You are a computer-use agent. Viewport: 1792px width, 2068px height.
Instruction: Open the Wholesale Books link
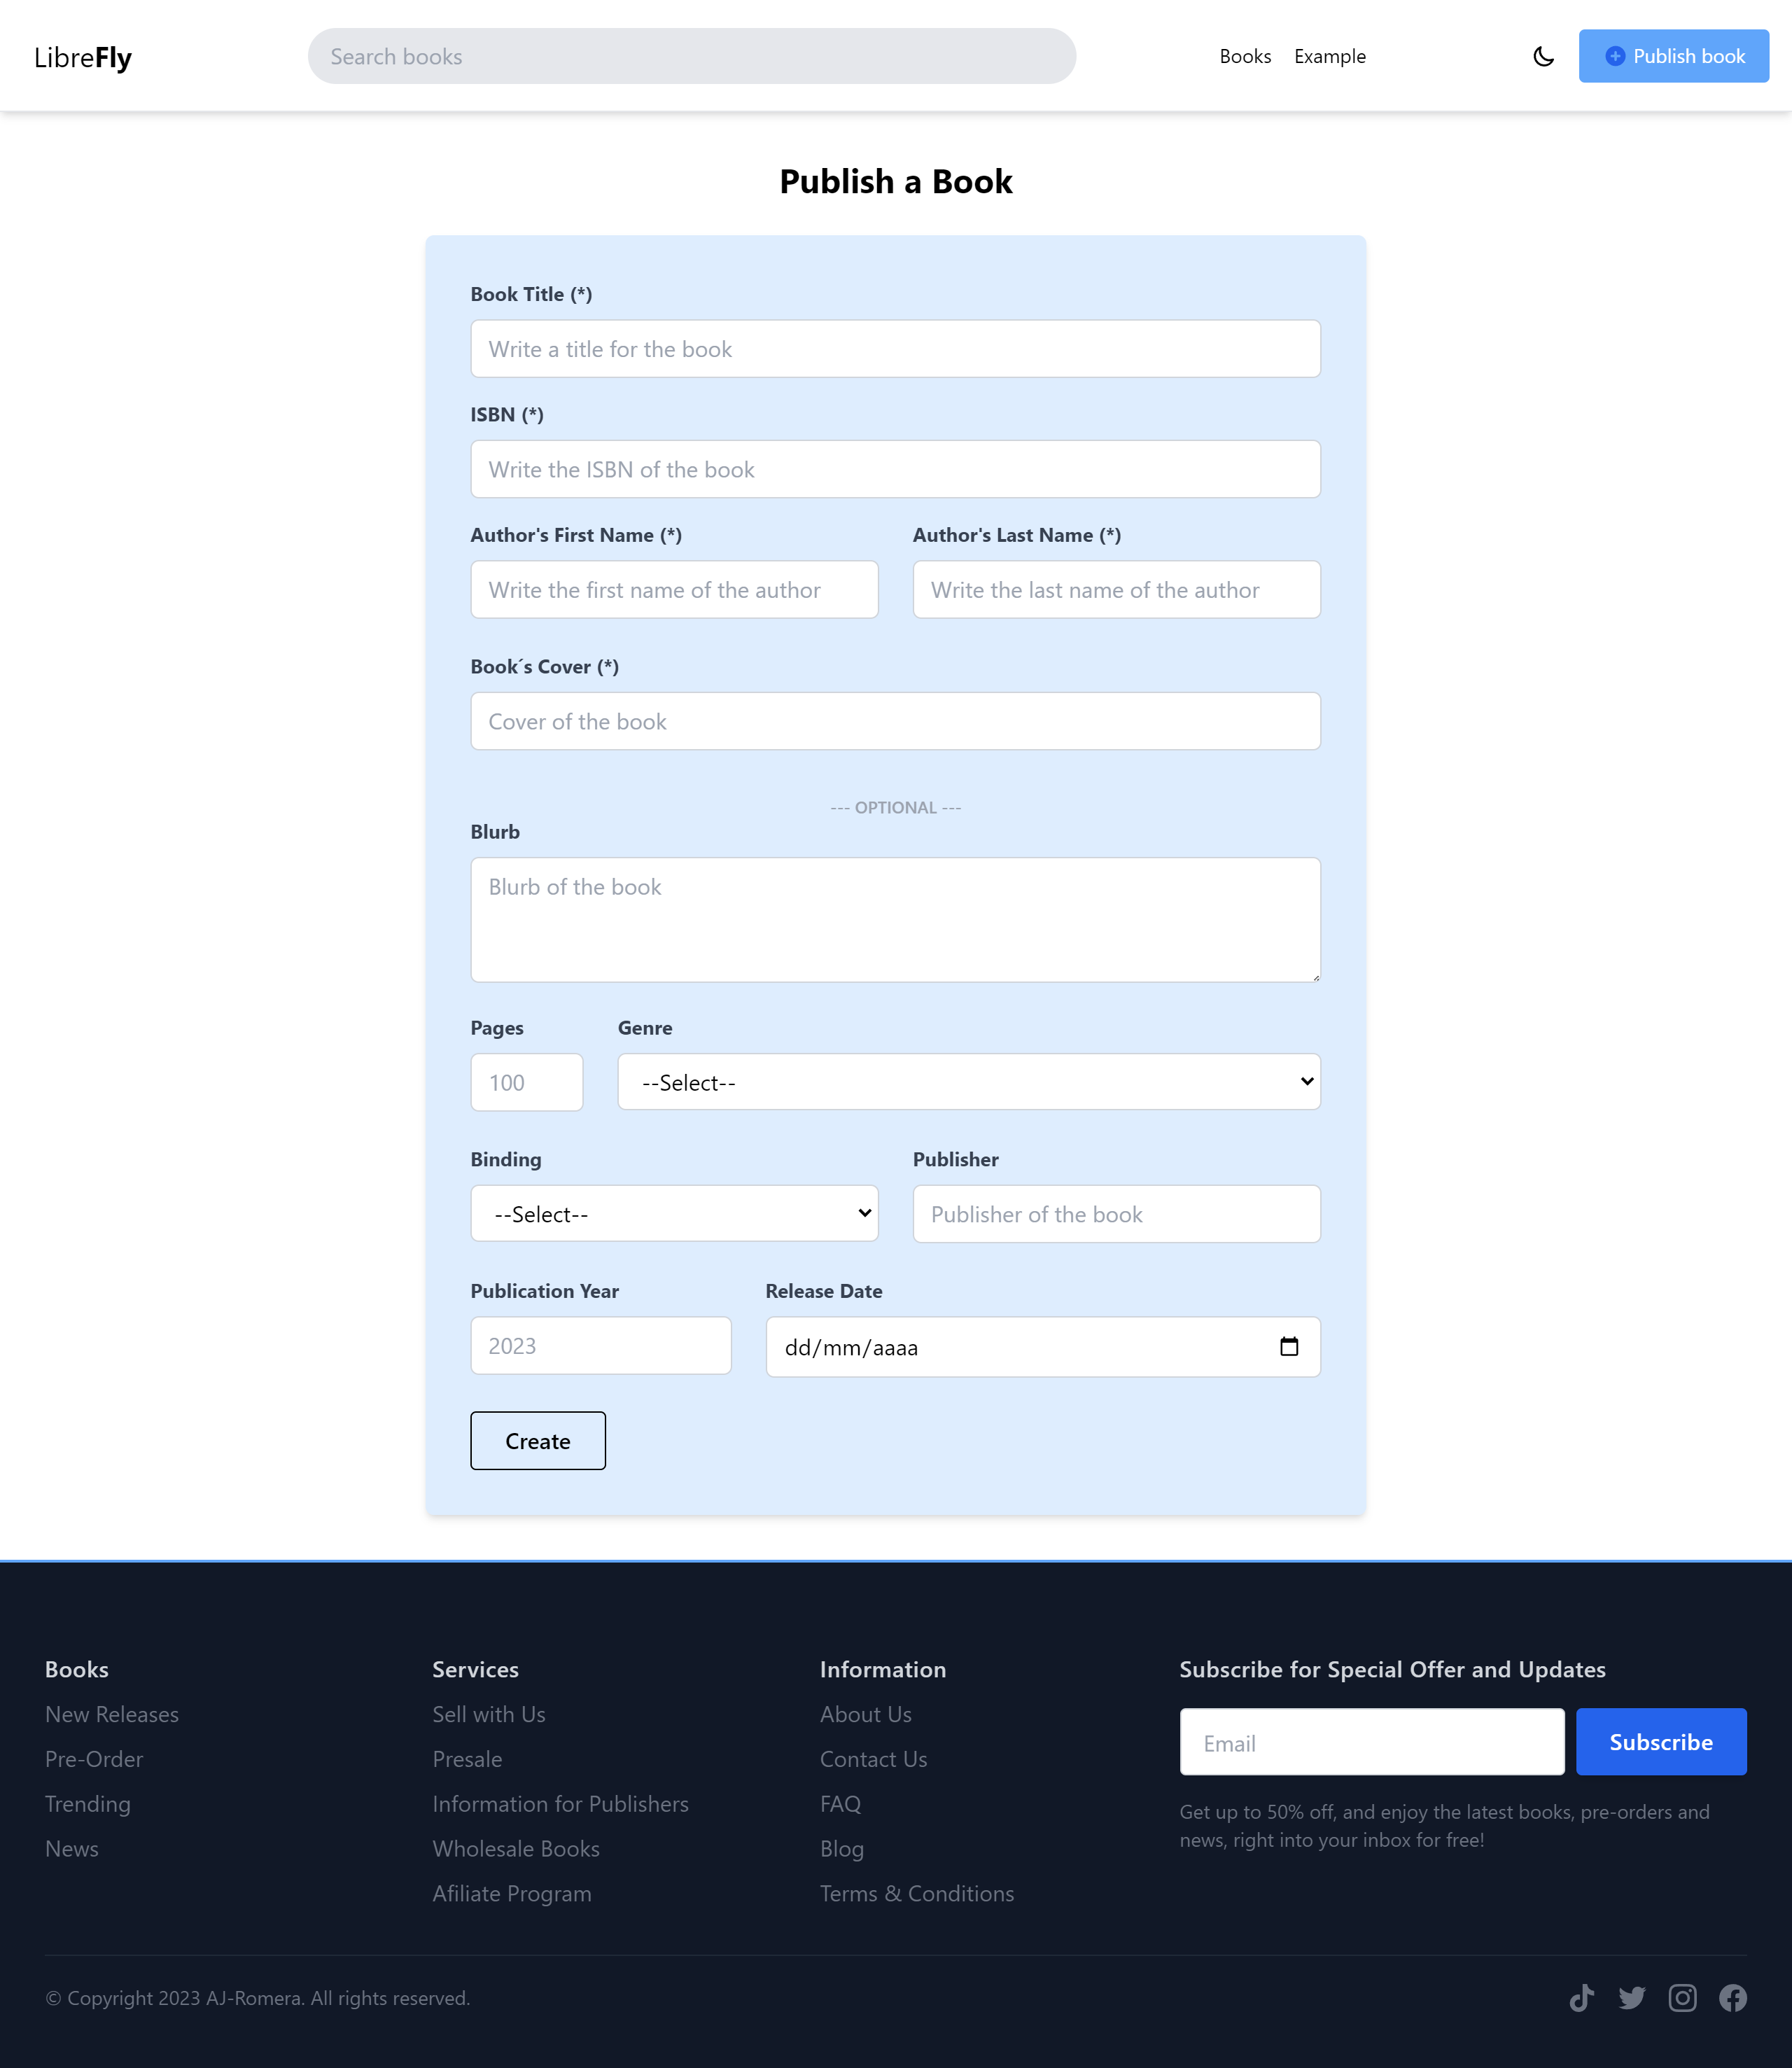[516, 1849]
